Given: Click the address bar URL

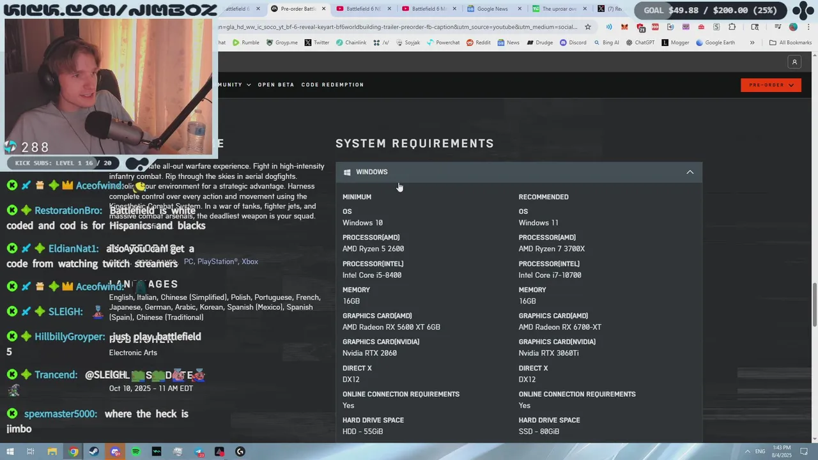Looking at the screenshot, I should [397, 27].
